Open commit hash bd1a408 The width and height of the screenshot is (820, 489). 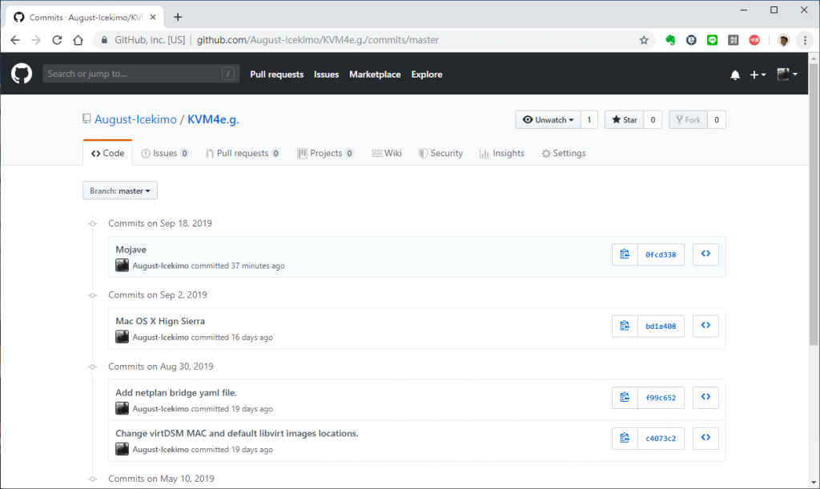661,326
